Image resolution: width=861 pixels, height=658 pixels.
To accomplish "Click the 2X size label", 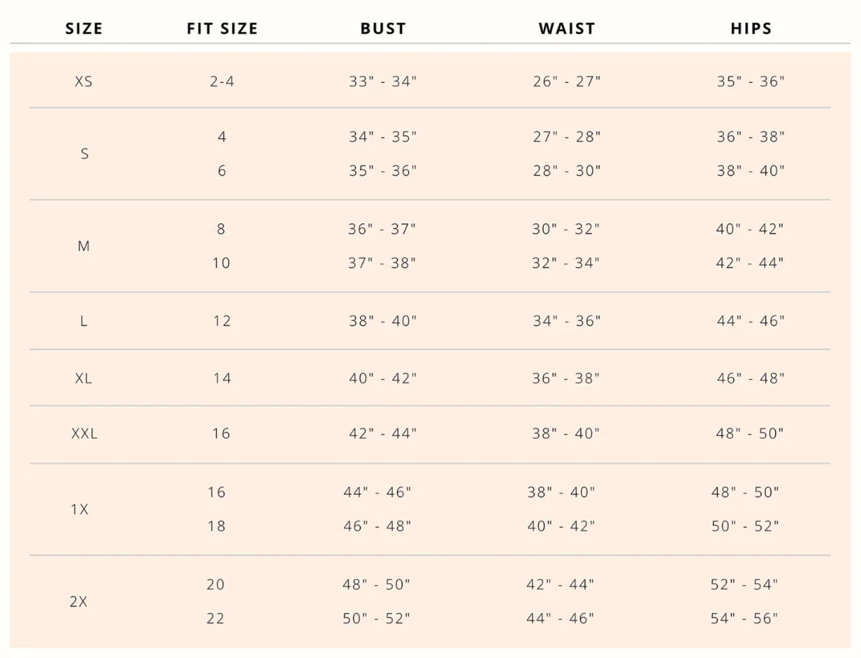I will 78,601.
